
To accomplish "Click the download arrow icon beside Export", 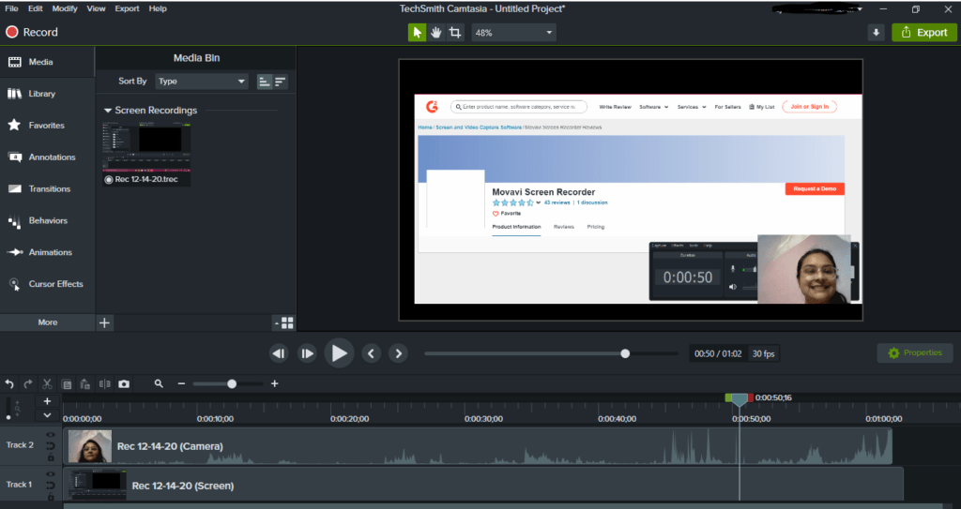I will coord(876,32).
